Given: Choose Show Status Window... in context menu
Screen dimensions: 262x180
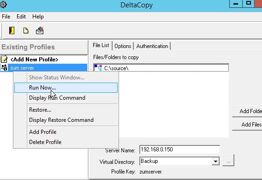Looking at the screenshot, I should [x=66, y=78].
